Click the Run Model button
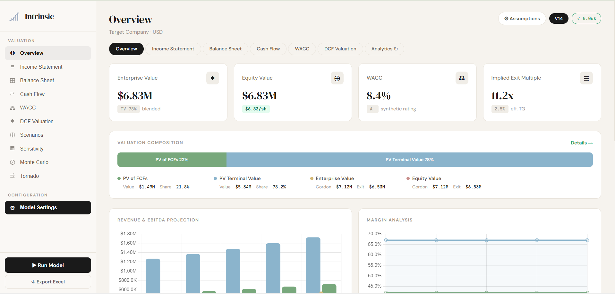 [48, 265]
